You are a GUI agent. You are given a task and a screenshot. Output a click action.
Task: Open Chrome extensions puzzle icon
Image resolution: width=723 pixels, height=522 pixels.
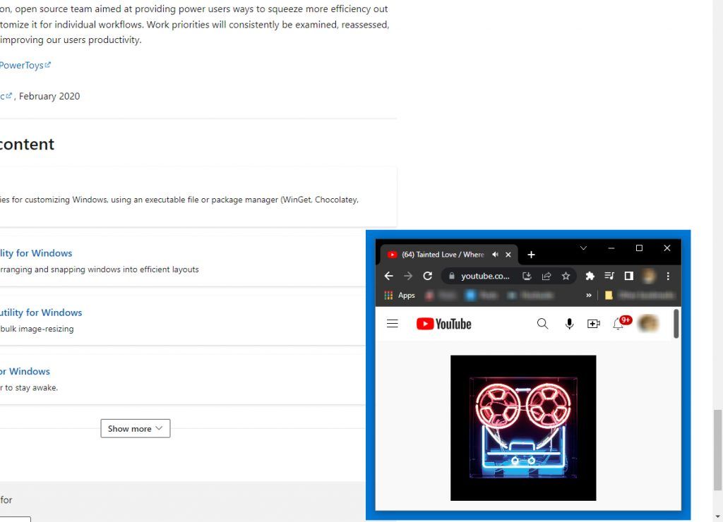(x=590, y=276)
